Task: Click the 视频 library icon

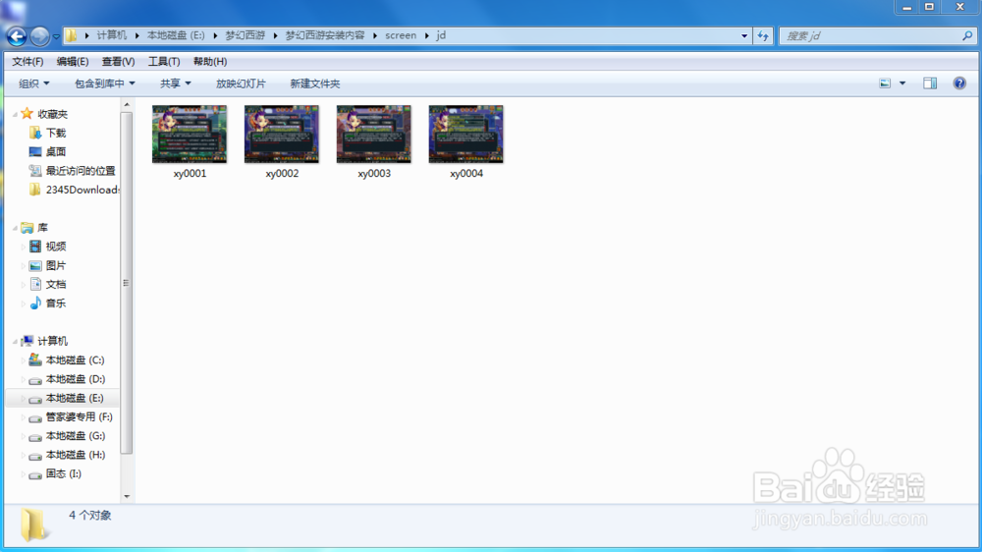Action: 35,247
